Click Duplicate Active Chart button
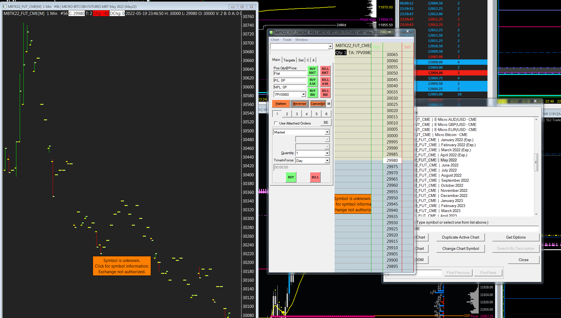Screen dimensions: 561x318 coord(460,237)
